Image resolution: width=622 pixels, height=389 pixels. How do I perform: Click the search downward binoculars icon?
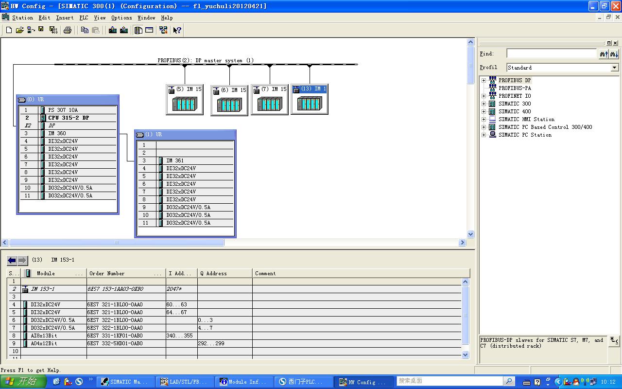pos(614,54)
